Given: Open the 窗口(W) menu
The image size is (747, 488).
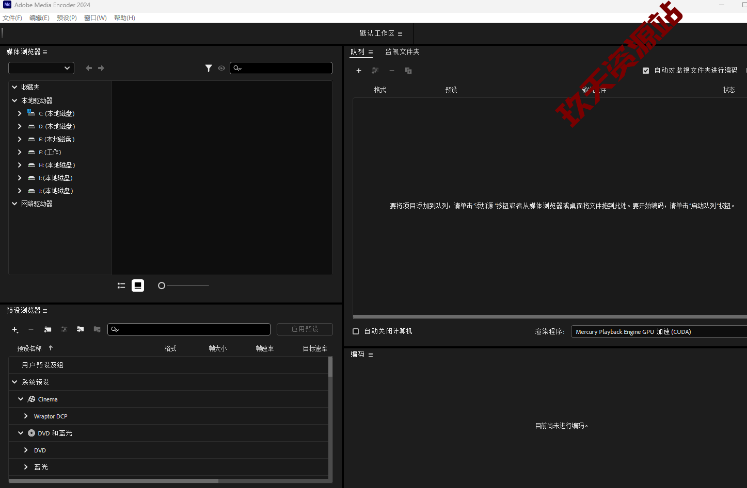Looking at the screenshot, I should click(96, 18).
